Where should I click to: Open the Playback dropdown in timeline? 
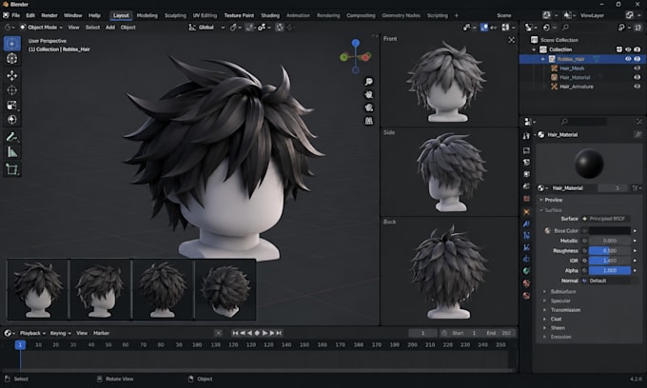(x=32, y=333)
